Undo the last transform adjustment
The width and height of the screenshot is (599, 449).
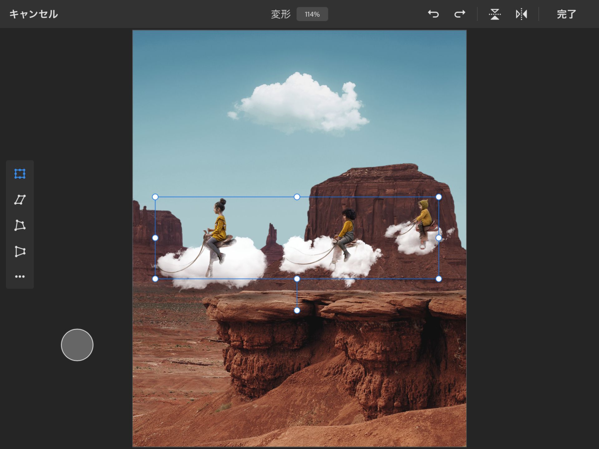point(434,14)
